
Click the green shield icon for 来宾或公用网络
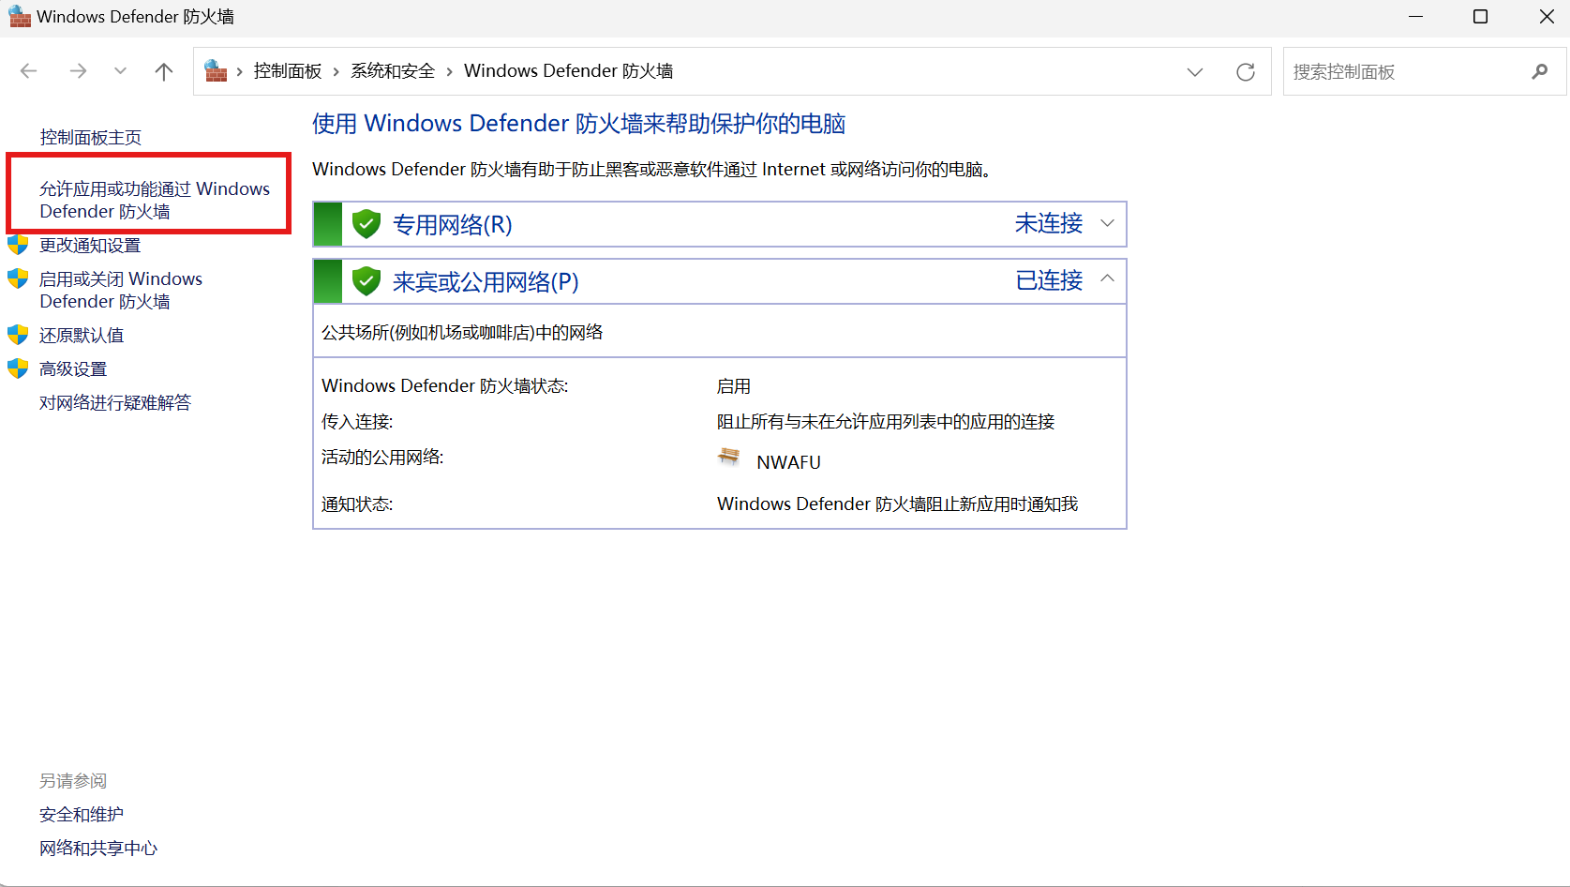[366, 280]
